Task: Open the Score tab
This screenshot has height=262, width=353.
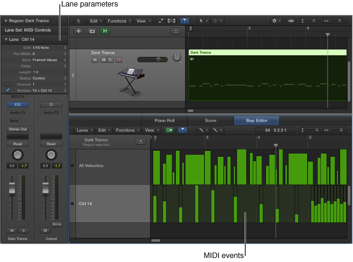Action: pos(211,121)
